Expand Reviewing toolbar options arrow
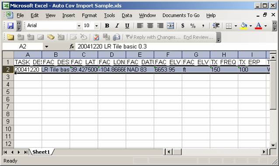This screenshot has height=166, width=279. [219, 37]
